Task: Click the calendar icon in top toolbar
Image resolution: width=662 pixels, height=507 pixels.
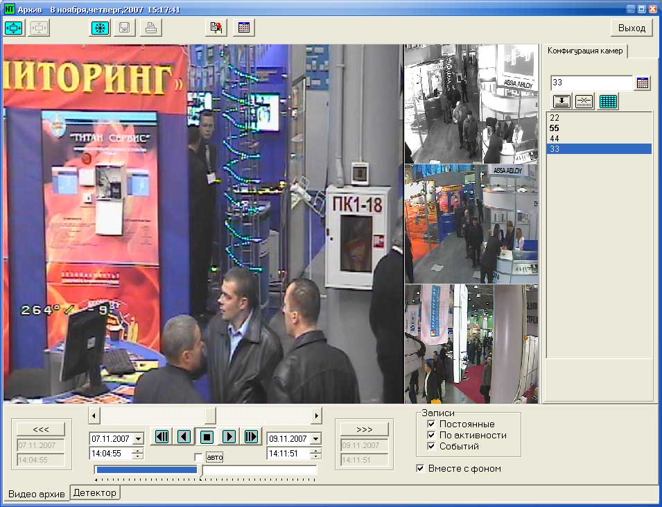Action: (244, 28)
